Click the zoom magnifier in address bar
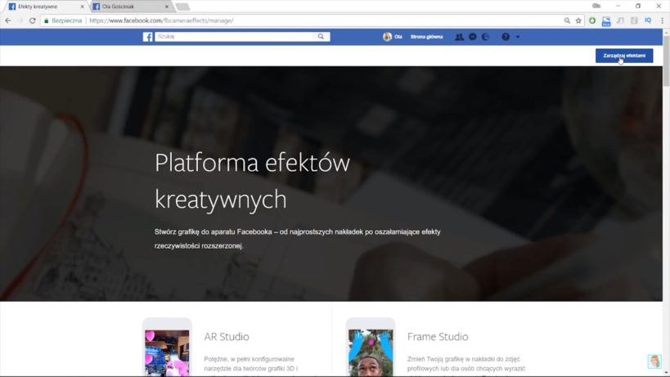This screenshot has height=377, width=670. [567, 20]
